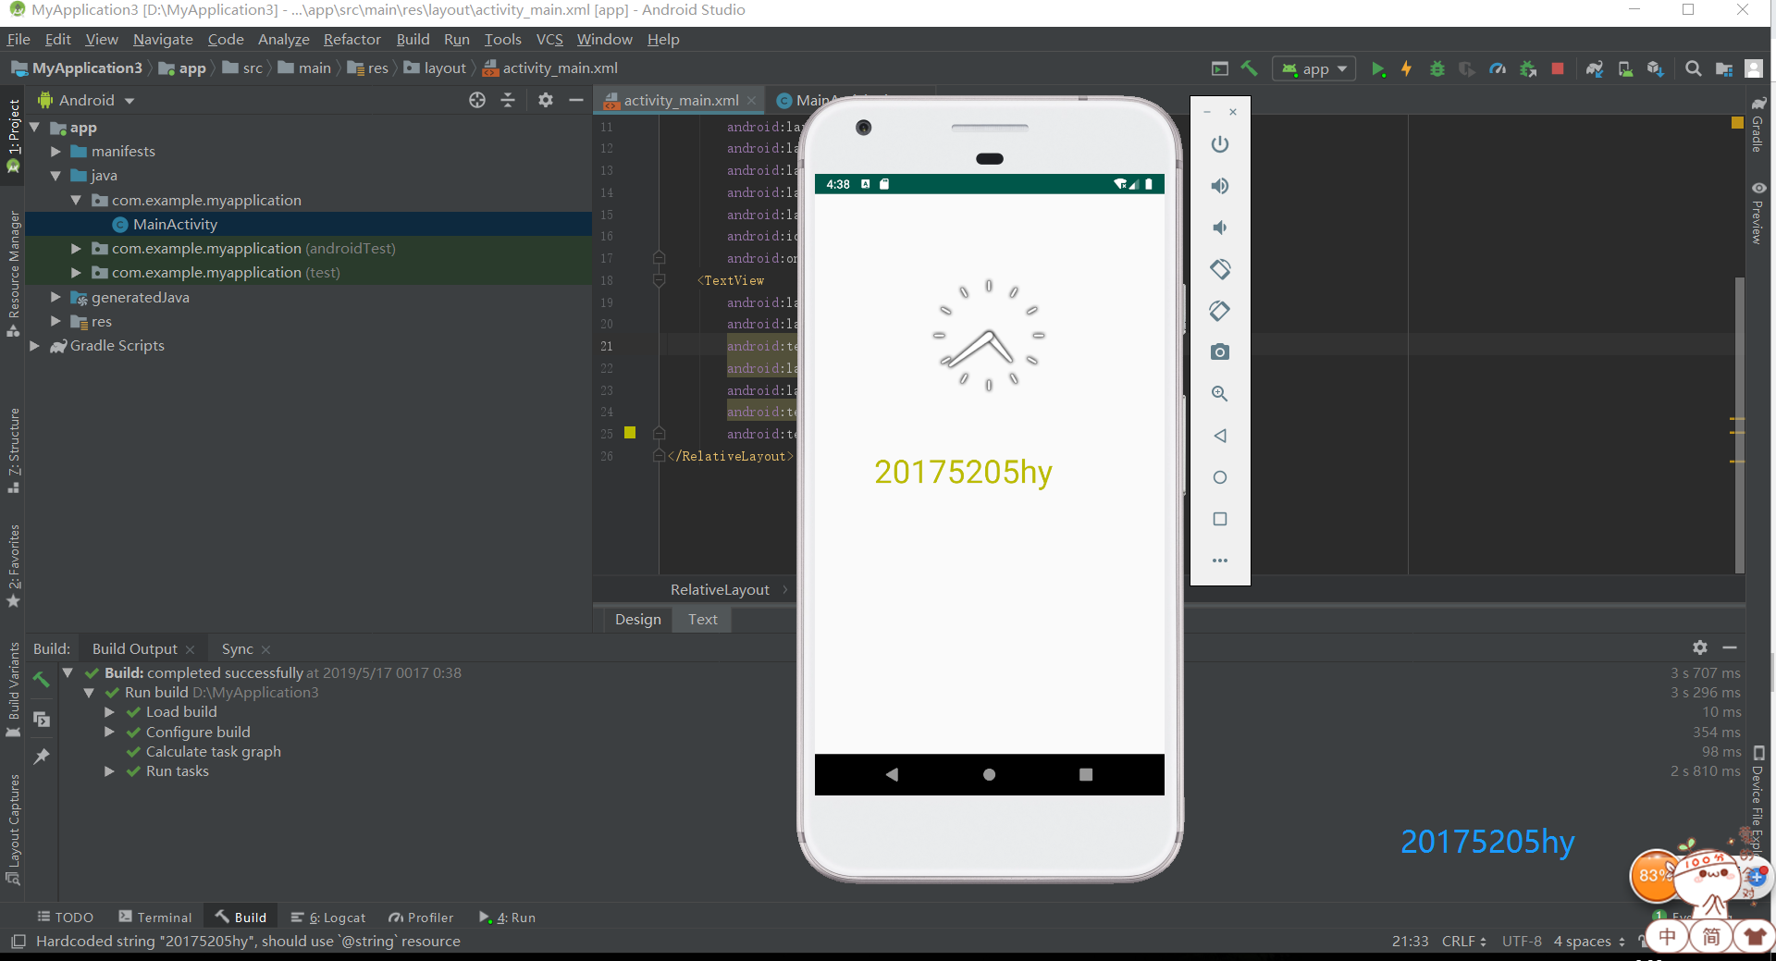Viewport: 1776px width, 961px height.
Task: Raise emulator volume with volume up icon
Action: coord(1220,186)
